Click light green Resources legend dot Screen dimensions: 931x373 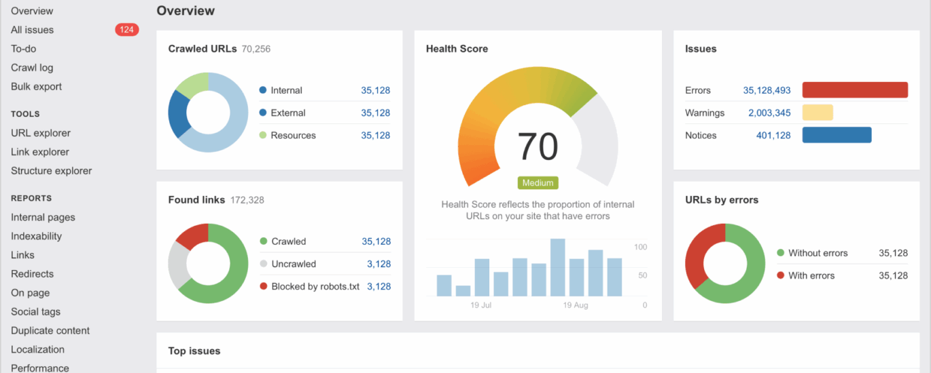point(263,135)
